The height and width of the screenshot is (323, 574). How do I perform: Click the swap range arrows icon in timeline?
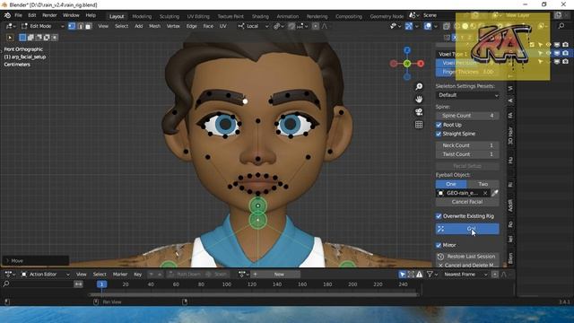click(78, 284)
